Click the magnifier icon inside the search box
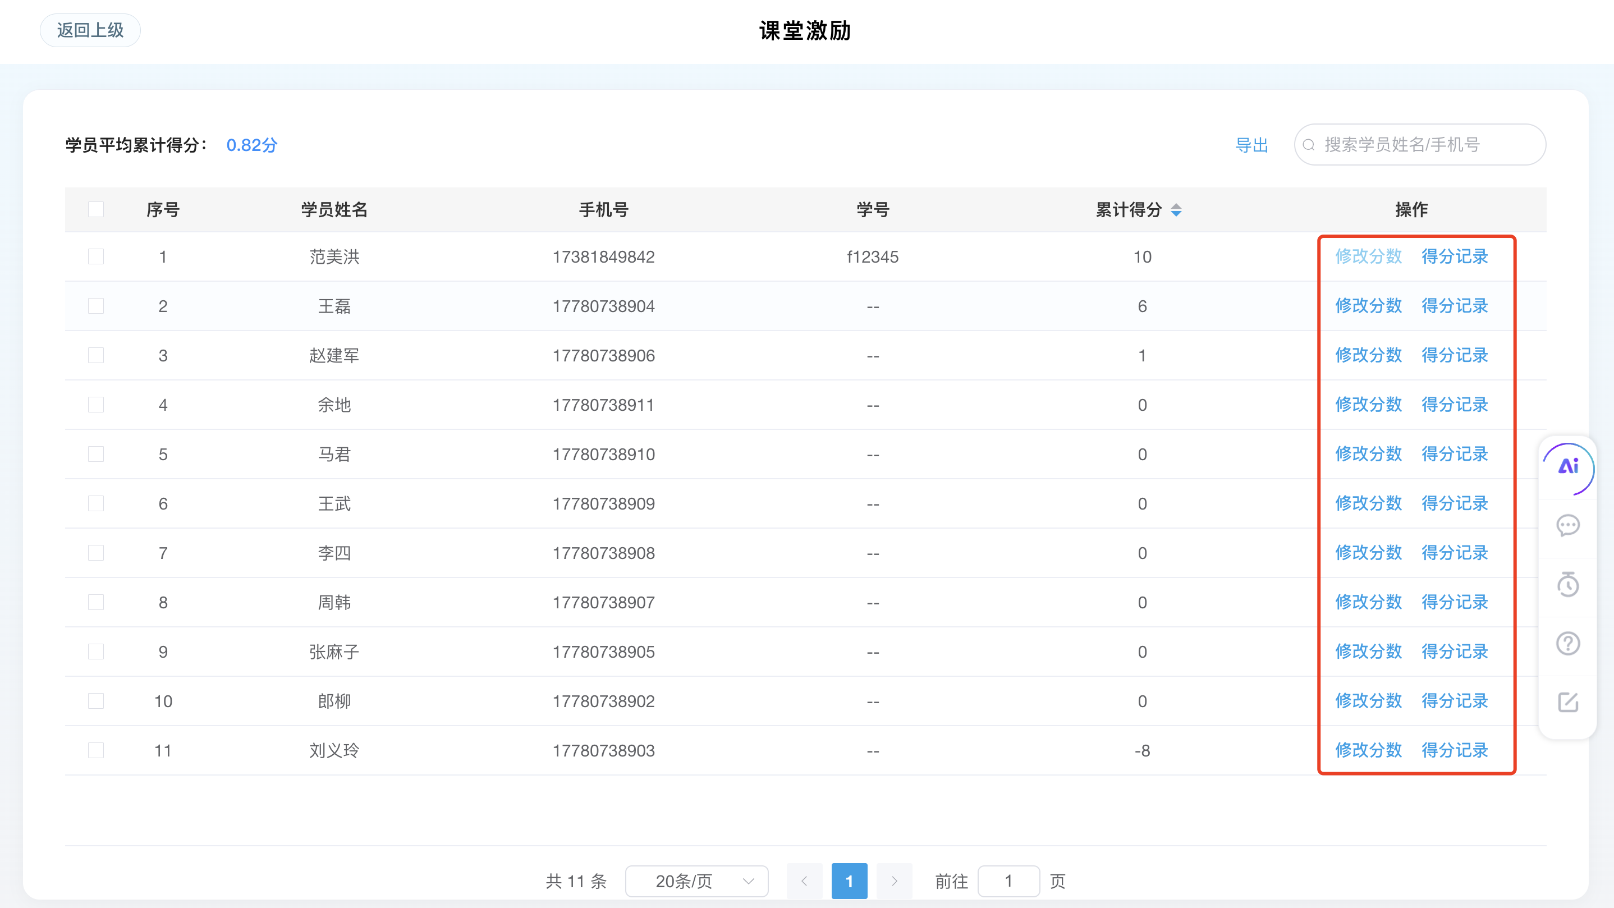Screen dimensions: 1614x908 [1309, 145]
